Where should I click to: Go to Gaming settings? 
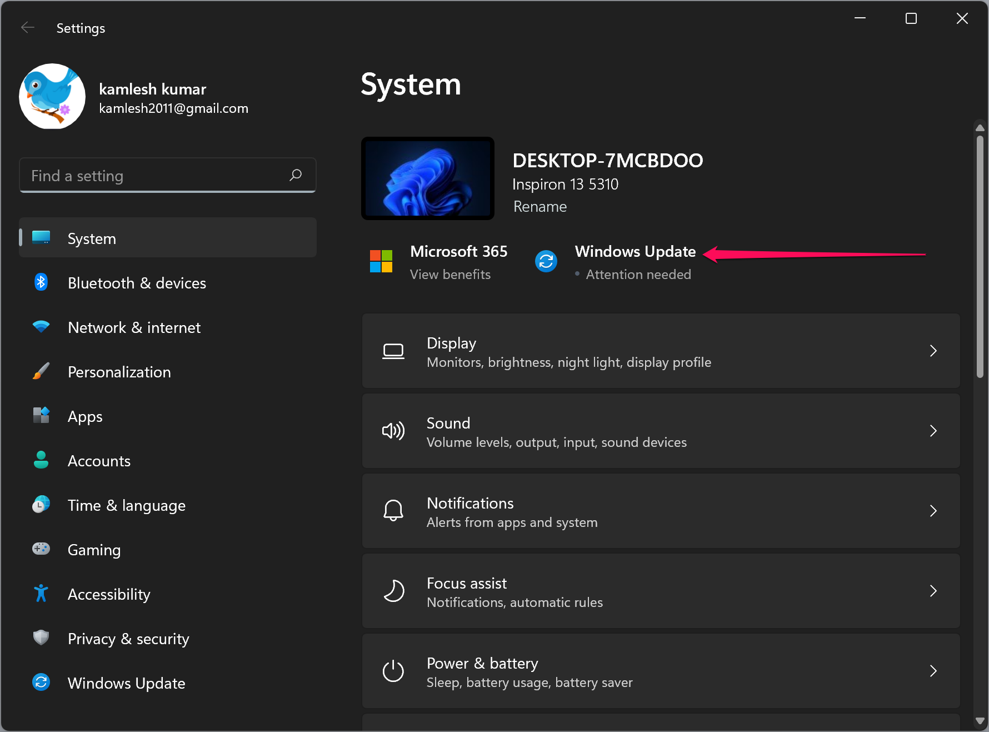[168, 549]
